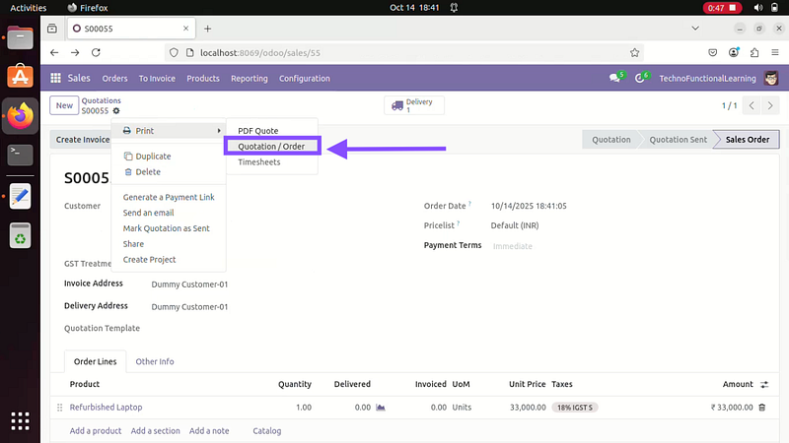Choose Duplicate from the action menu
This screenshot has height=443, width=789.
(x=153, y=157)
